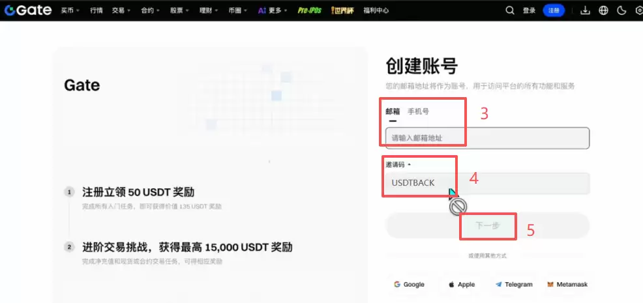Viewport: 643px width, 303px height.
Task: Toggle dark mode moon icon
Action: coord(621,10)
